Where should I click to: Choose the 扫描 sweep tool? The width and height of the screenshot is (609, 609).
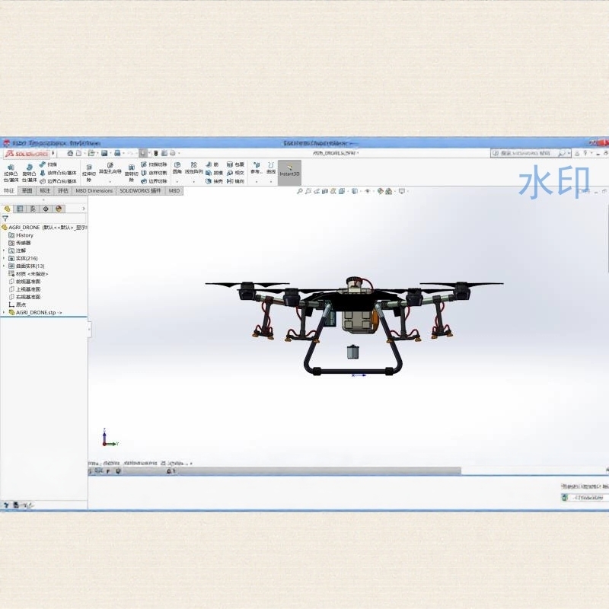(48, 164)
